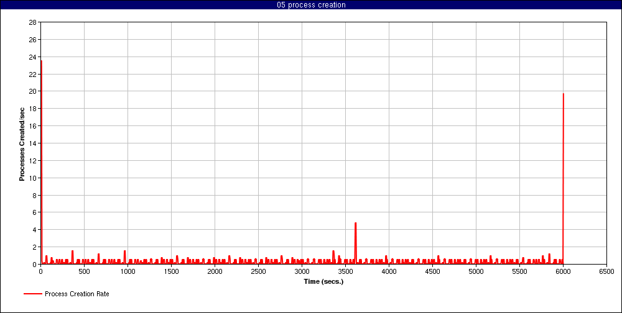Click the 'Processes Created/sec' axis label
The width and height of the screenshot is (622, 313).
pyautogui.click(x=22, y=144)
